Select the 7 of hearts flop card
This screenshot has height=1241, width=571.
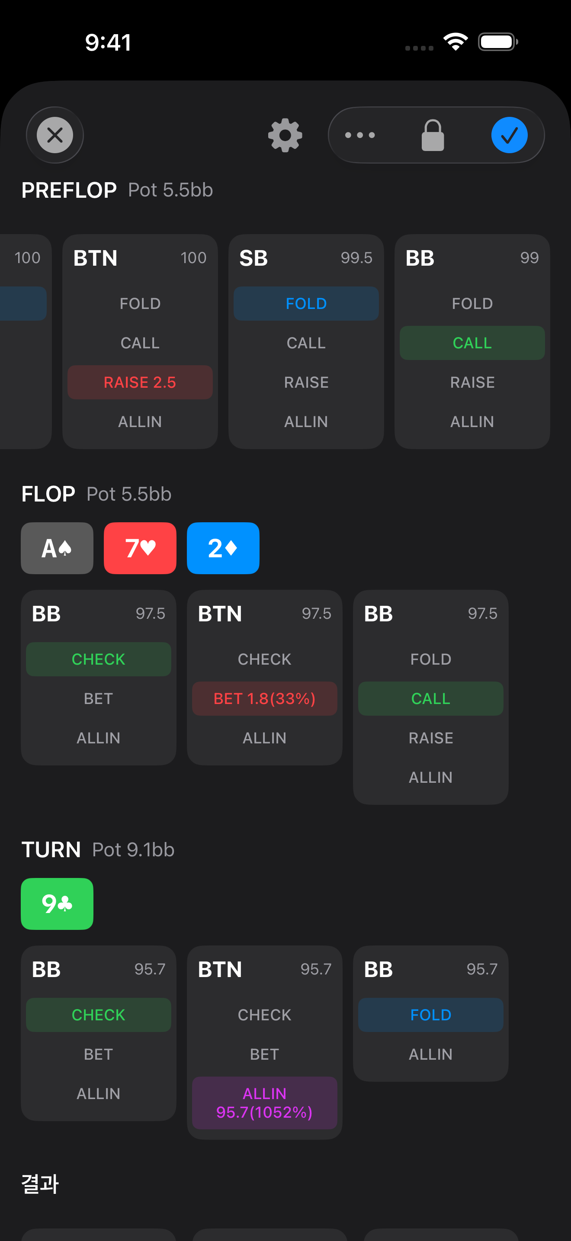(x=140, y=548)
